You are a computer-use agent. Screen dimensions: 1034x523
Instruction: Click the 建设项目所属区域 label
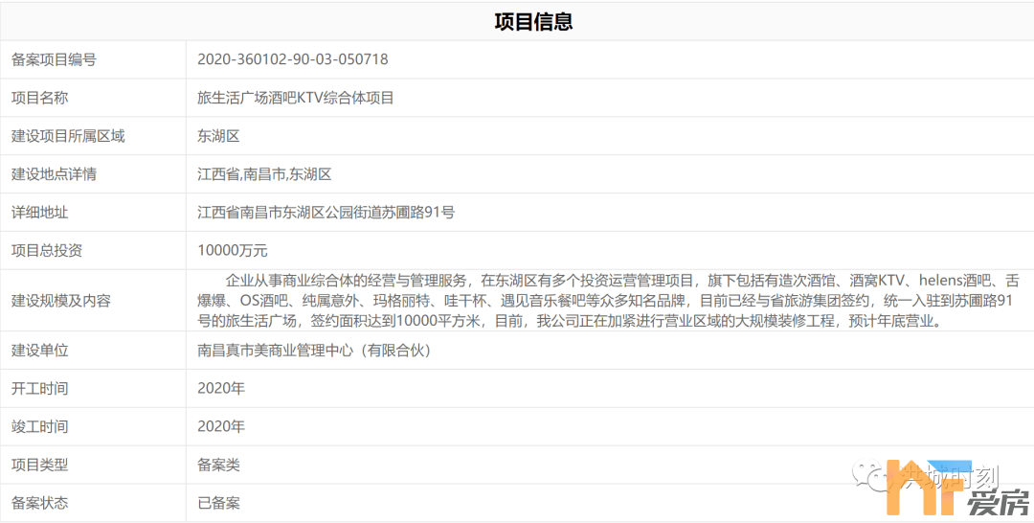[x=68, y=136]
